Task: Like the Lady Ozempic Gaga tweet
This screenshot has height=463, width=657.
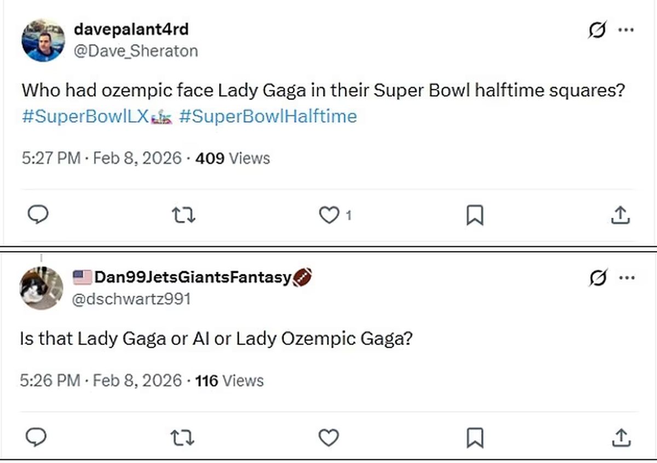Action: [328, 438]
